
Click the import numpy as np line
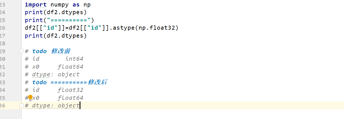(x=58, y=5)
